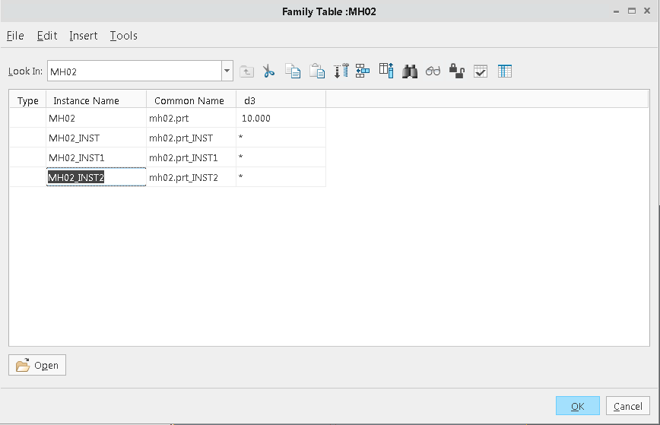
Task: Paste cells icon in toolbar
Action: tap(317, 71)
